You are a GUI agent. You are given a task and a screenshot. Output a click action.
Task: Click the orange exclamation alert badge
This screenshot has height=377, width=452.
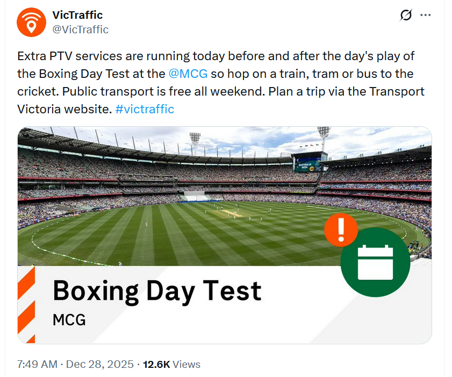pyautogui.click(x=341, y=230)
